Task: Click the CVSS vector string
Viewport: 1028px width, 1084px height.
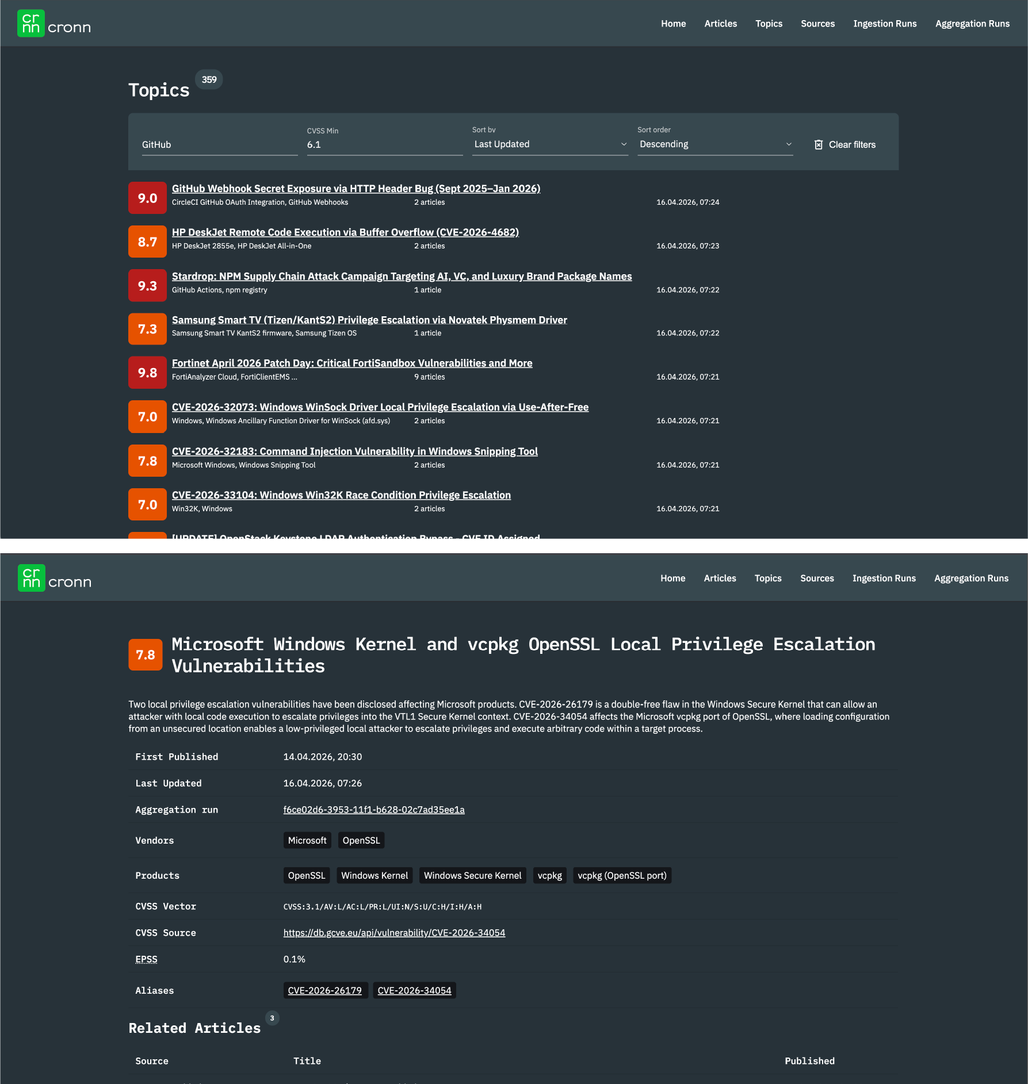Action: coord(383,907)
